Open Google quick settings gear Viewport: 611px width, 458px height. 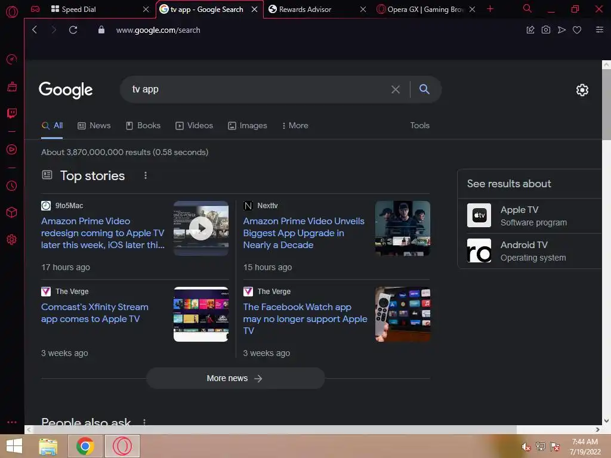[582, 90]
